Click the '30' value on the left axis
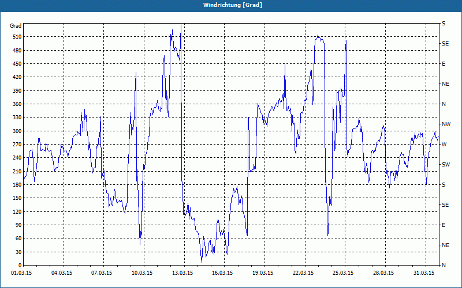 pyautogui.click(x=18, y=252)
